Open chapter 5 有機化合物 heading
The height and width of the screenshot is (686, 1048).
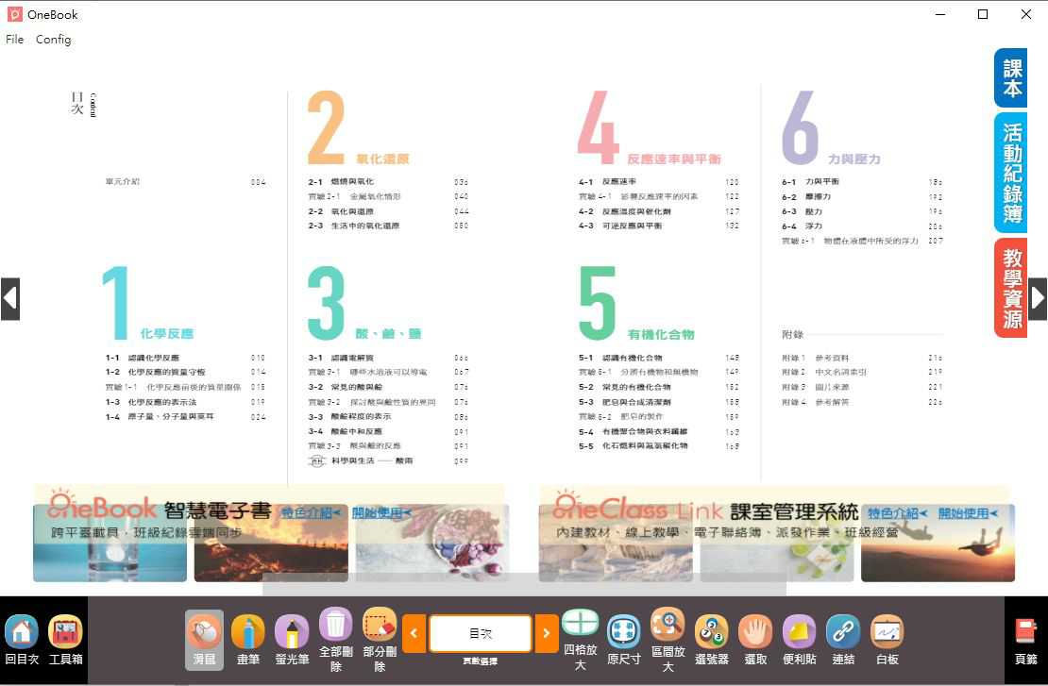(x=661, y=334)
